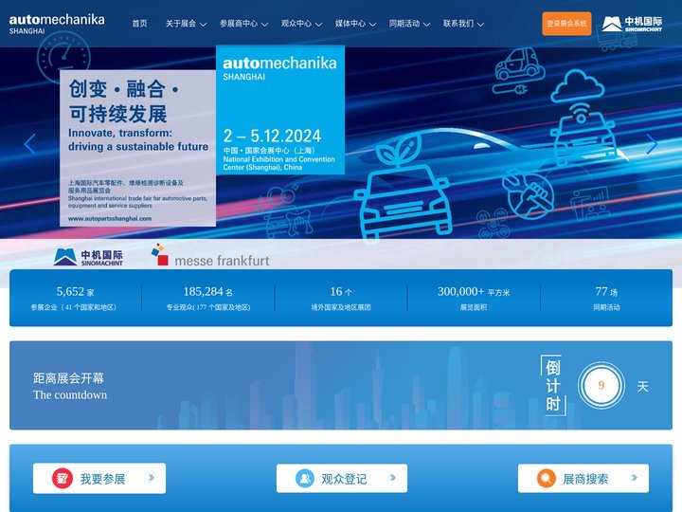Click the Sinomachint logo below the banner

(x=88, y=257)
